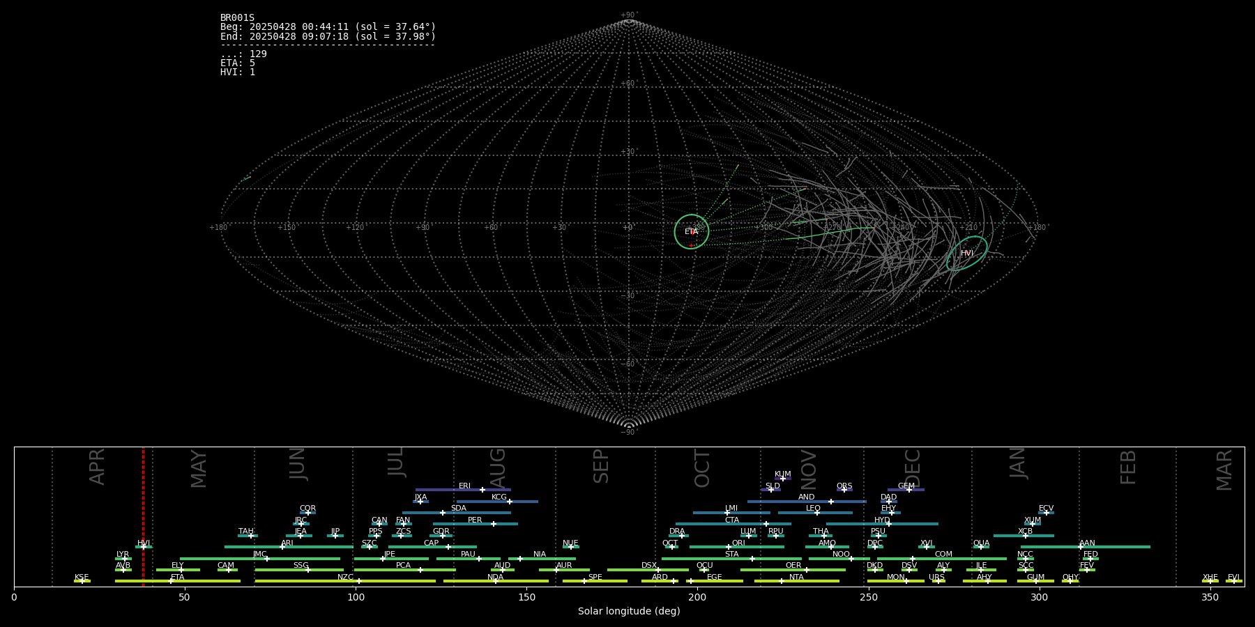Viewport: 1255px width, 627px height.
Task: Click the SPE shower label
Action: pyautogui.click(x=595, y=578)
